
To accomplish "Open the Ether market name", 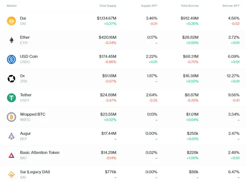I will point(25,37).
